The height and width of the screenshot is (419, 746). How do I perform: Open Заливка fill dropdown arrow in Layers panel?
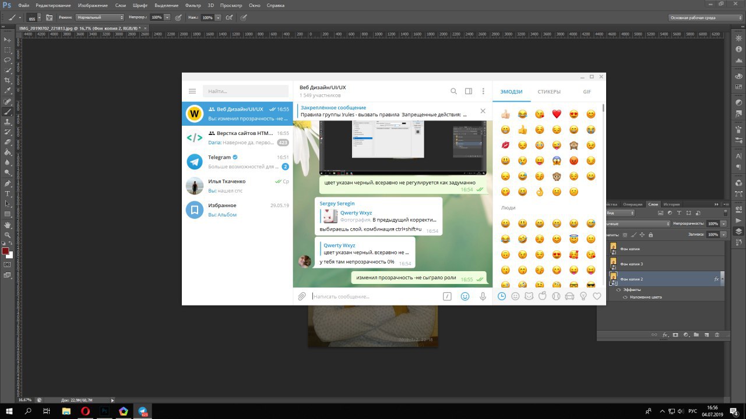pos(723,235)
